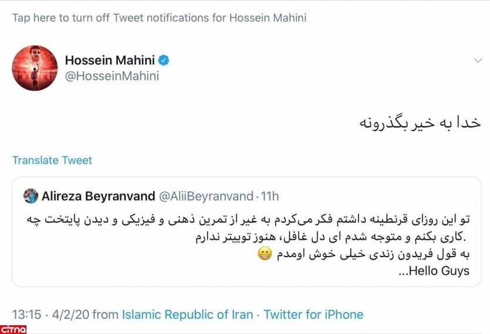Open Hossein Mahini's profile picture
The image size is (490, 334).
click(35, 68)
